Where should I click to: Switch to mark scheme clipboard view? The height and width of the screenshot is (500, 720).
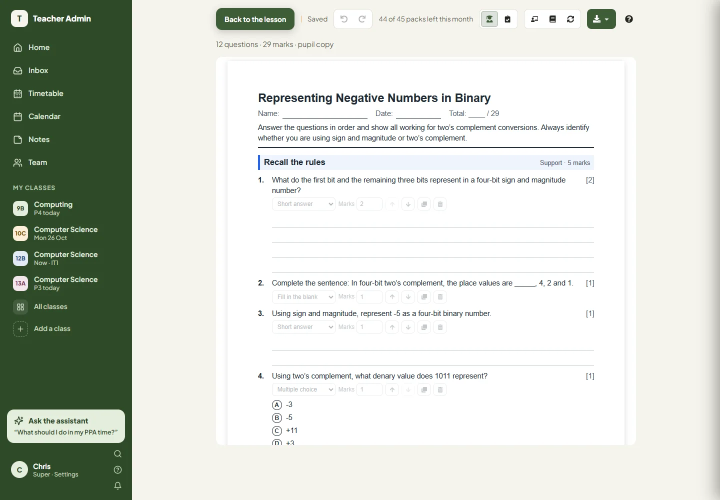(507, 19)
